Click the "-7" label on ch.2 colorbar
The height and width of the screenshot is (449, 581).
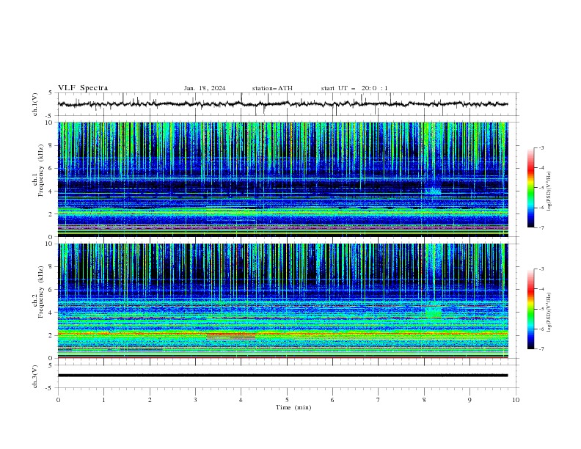(541, 348)
